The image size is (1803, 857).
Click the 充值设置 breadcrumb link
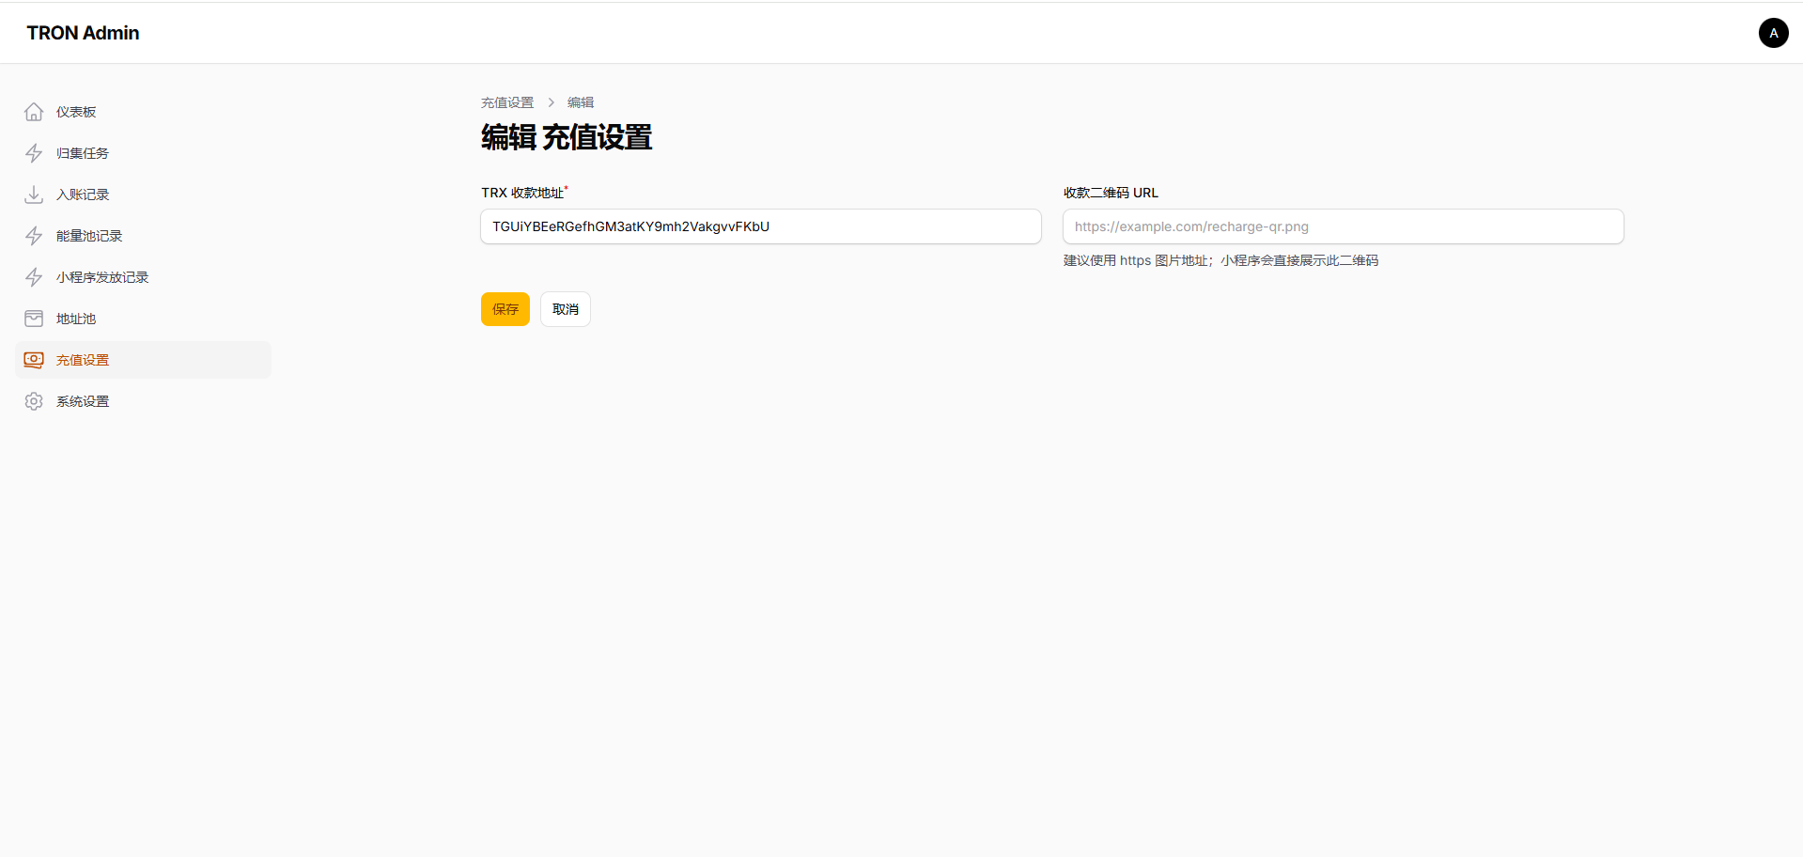[x=507, y=102]
